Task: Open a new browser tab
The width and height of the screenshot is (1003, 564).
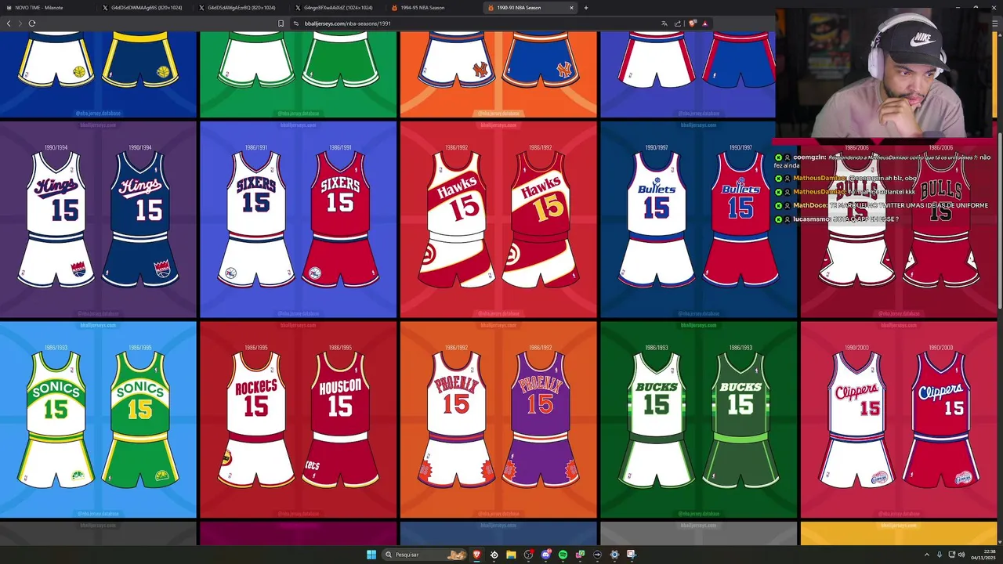Action: click(585, 8)
